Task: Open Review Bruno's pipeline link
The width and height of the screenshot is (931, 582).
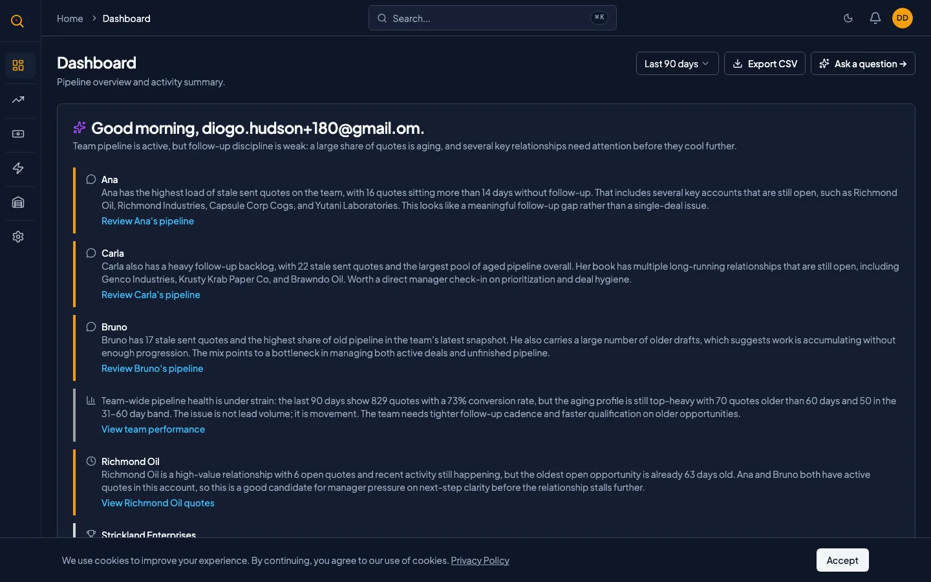Action: [x=152, y=369]
